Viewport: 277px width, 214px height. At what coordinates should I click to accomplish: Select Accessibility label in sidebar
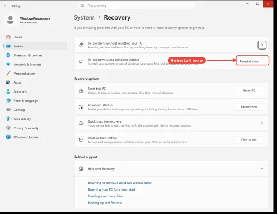pyautogui.click(x=22, y=119)
